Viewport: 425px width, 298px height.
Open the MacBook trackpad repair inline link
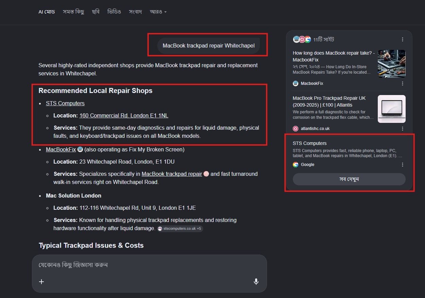coord(172,174)
